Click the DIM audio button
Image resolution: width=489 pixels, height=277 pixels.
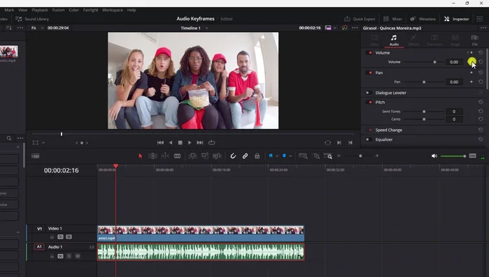(472, 156)
